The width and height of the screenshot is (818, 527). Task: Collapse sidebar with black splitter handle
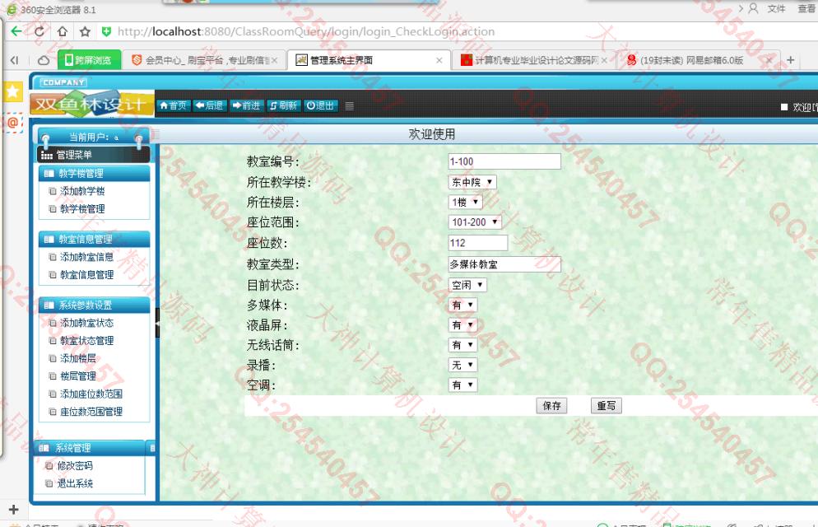[x=157, y=323]
